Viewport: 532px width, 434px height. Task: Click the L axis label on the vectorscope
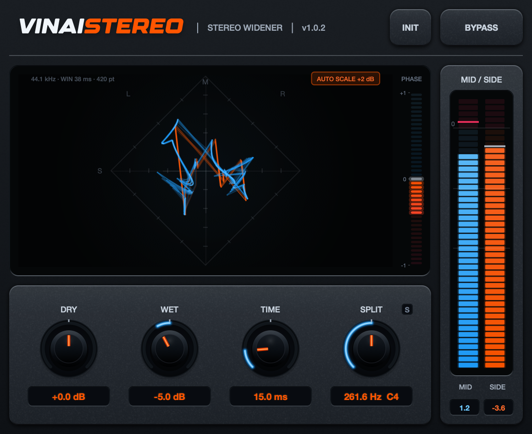(128, 94)
